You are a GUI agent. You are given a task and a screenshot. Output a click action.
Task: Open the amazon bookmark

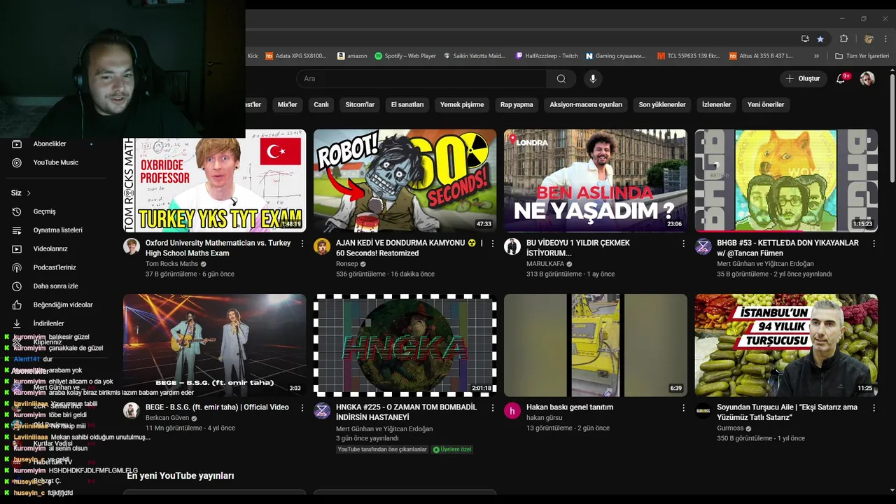point(352,56)
